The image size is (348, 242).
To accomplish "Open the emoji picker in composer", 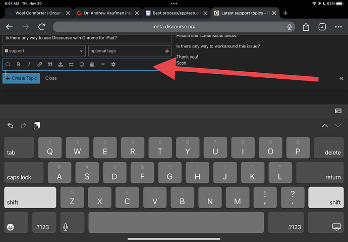I will point(82,65).
